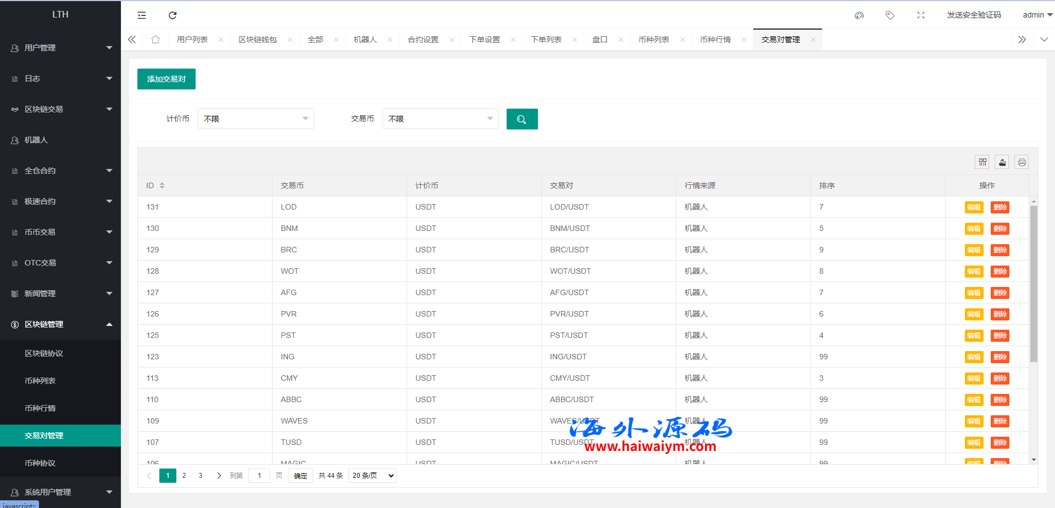
Task: Toggle fullscreen mode icon
Action: pos(921,15)
